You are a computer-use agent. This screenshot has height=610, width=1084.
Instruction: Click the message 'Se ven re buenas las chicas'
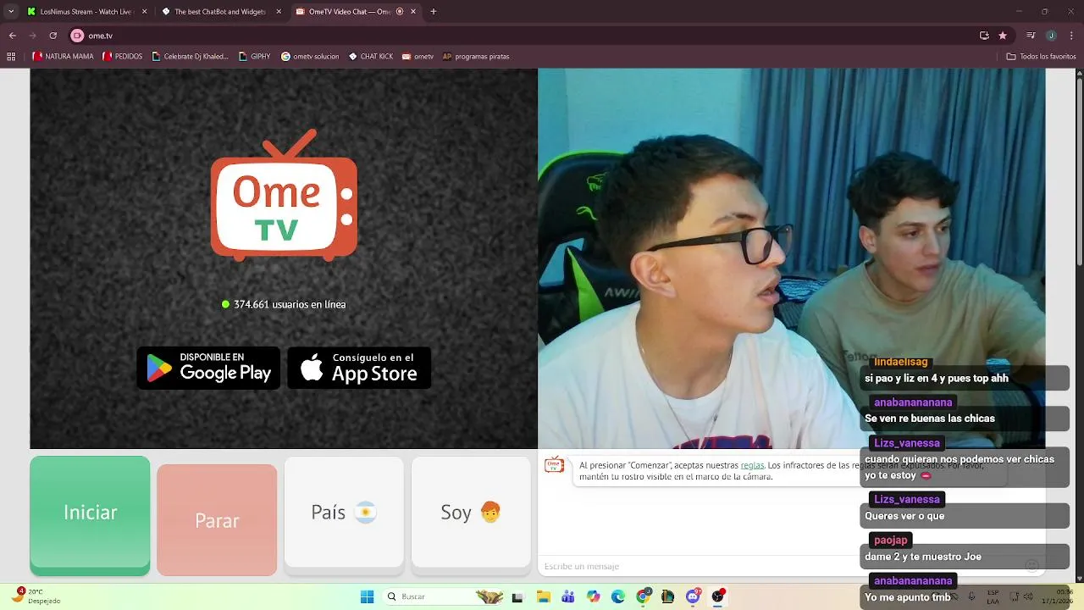pyautogui.click(x=930, y=419)
